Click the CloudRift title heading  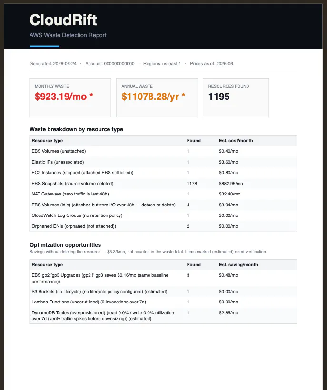63,19
